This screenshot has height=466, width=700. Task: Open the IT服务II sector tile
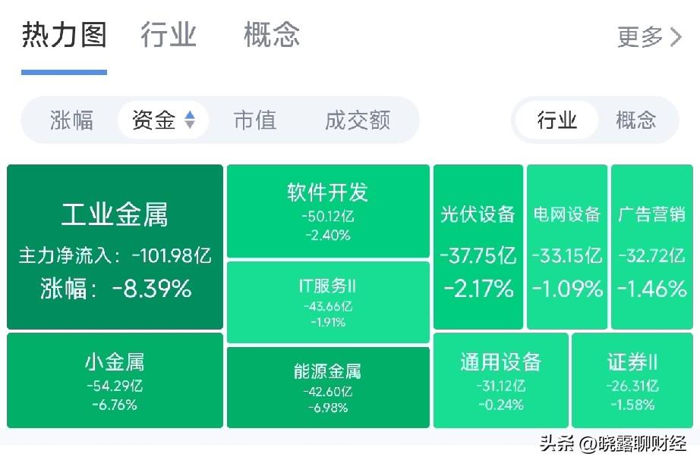click(327, 301)
